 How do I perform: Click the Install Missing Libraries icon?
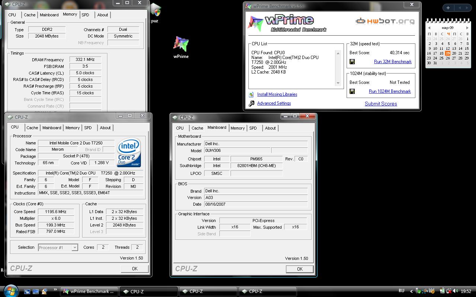point(251,95)
